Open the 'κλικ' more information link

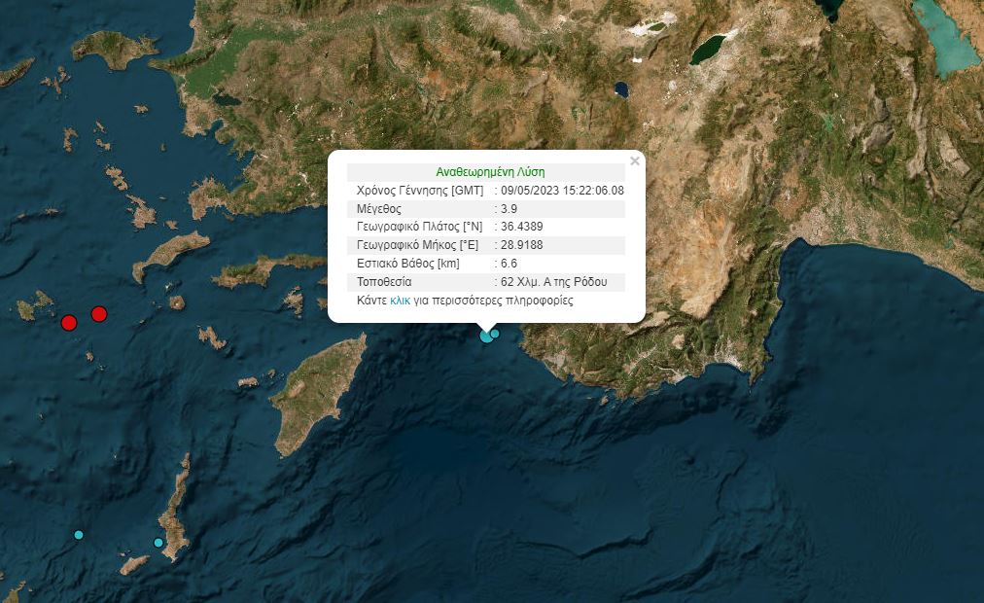click(400, 301)
